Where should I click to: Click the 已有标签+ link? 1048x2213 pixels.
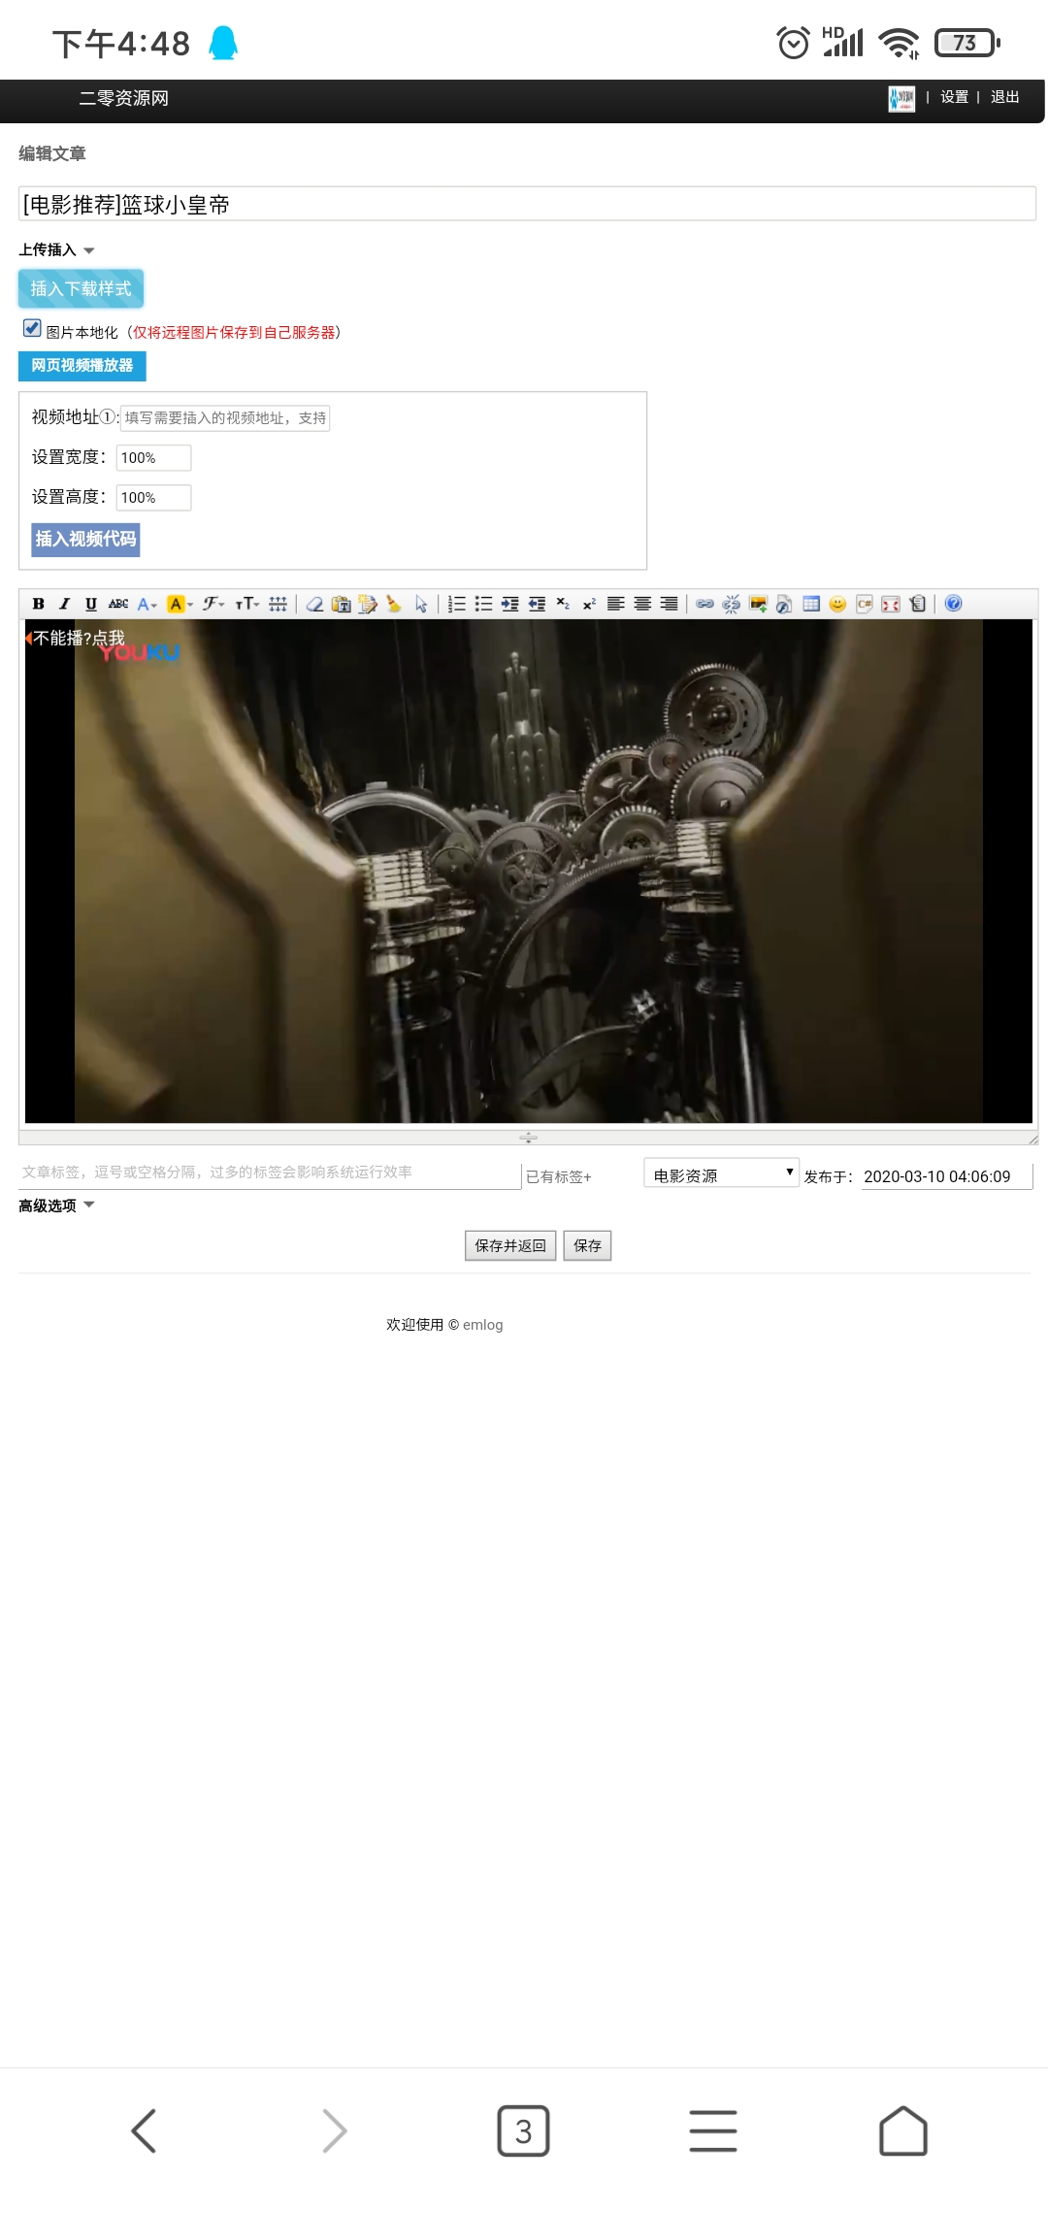(559, 1176)
